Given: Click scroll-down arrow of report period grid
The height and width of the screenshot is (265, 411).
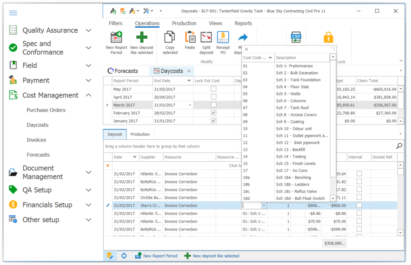Looking at the screenshot, I should click(x=401, y=121).
